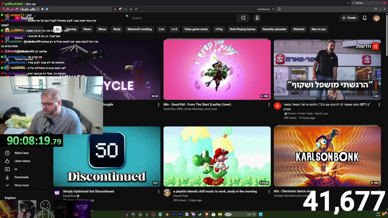Select the Gaming filter chip

(x=71, y=29)
